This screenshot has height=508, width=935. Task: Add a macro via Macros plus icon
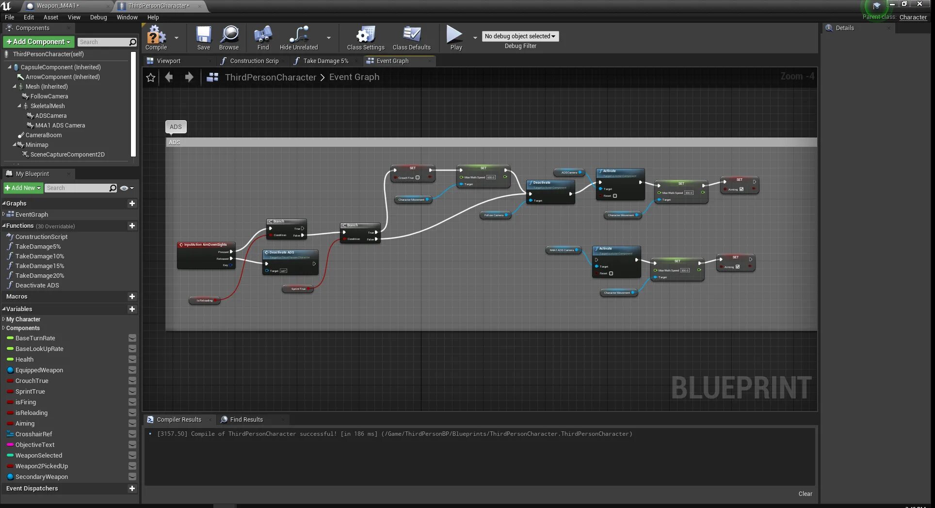click(132, 297)
